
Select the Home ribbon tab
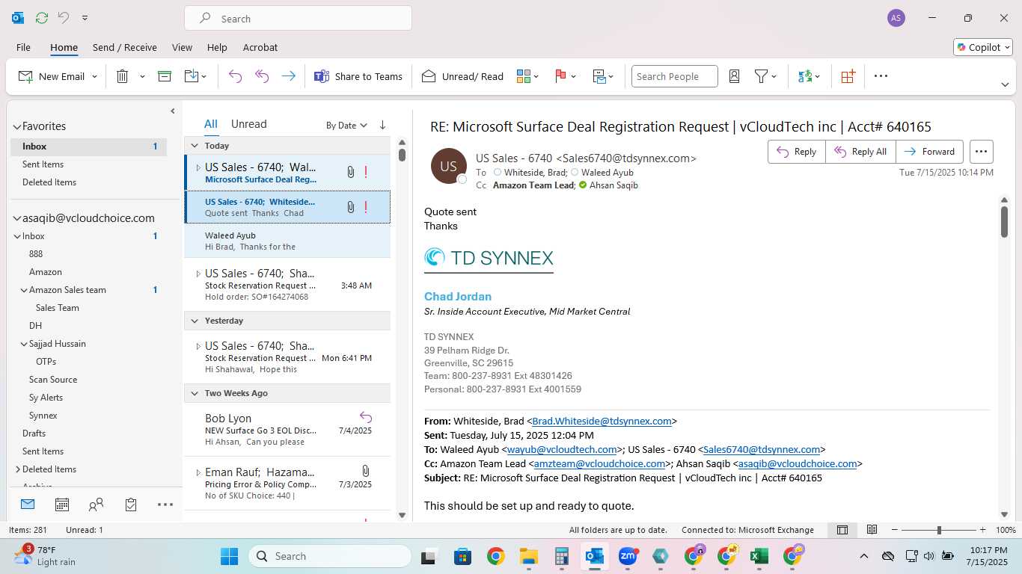(64, 47)
